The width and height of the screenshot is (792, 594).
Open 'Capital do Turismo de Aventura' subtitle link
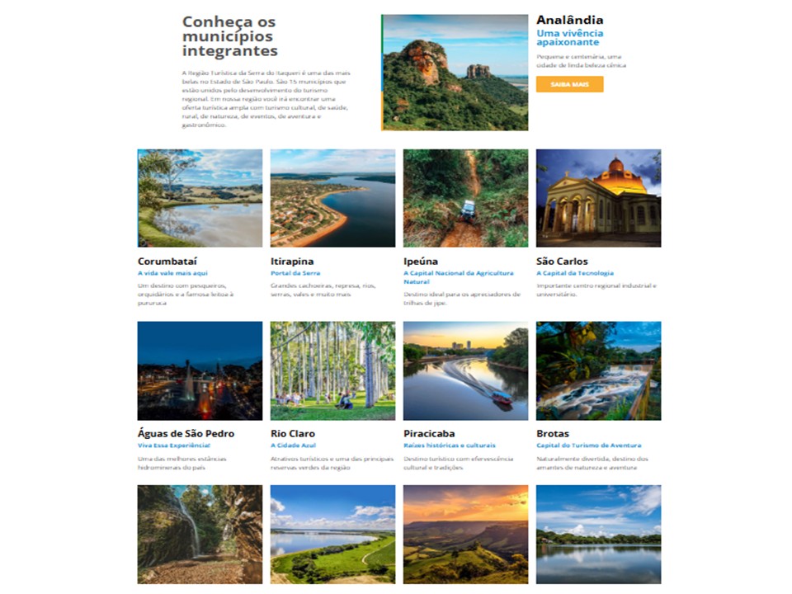(x=588, y=445)
